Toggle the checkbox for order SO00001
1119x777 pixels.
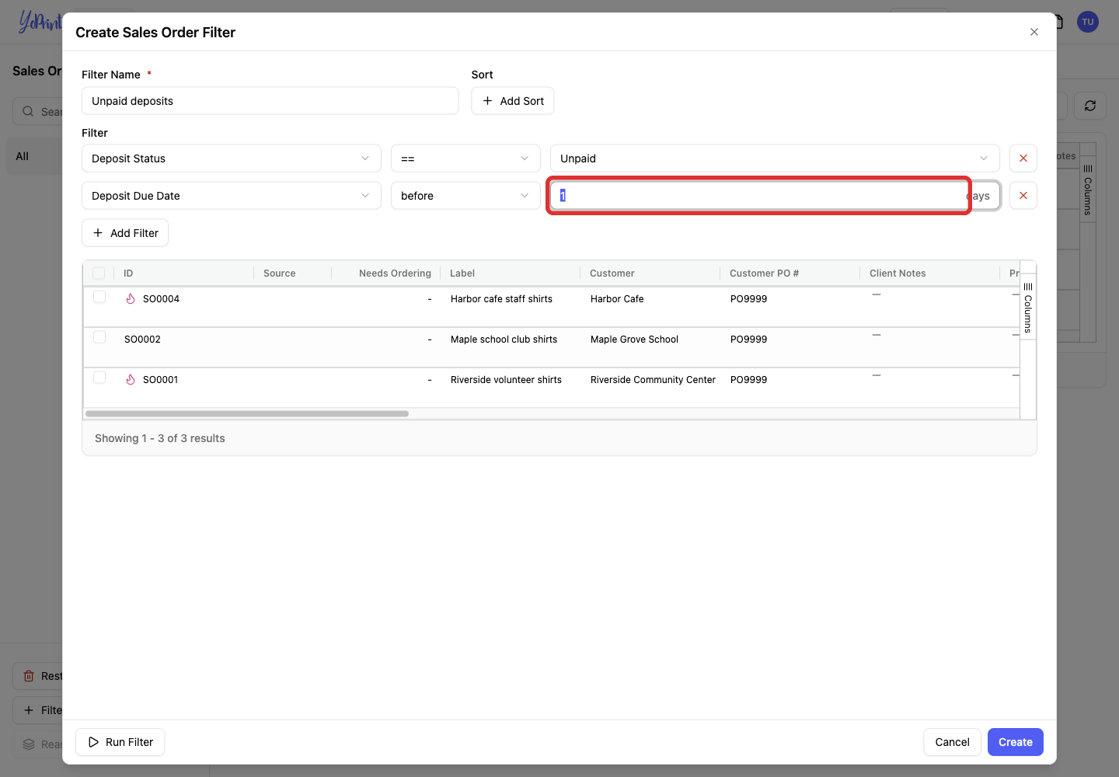tap(99, 378)
